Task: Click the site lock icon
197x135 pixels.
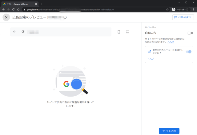Action: tap(25, 10)
